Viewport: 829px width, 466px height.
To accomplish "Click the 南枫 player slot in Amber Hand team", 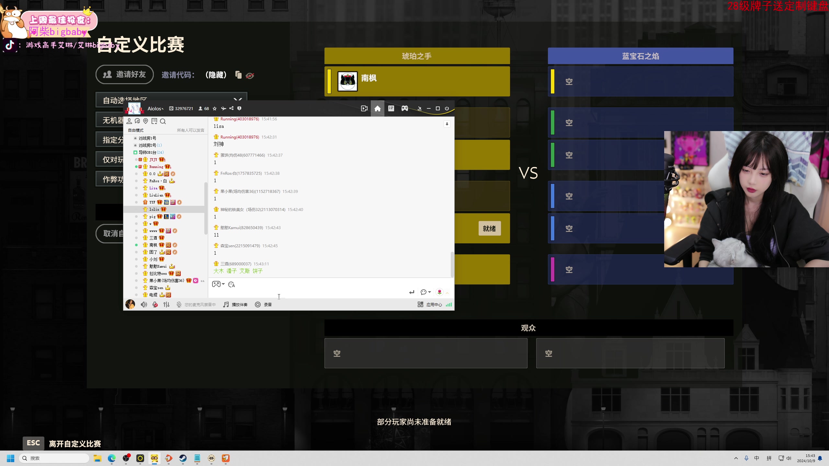I will click(417, 81).
